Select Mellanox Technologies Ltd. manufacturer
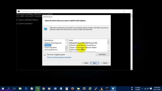Viewport: 162px width, 91px height. (x=53, y=43)
